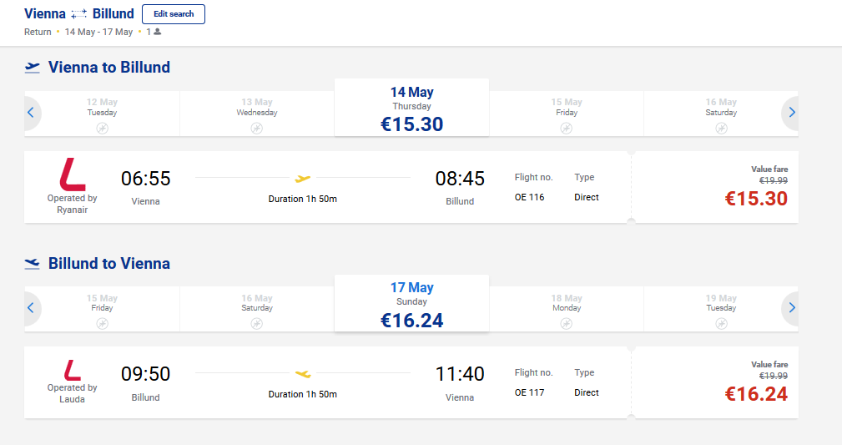The image size is (842, 445).
Task: Show earlier outbound dates with left arrow
Action: point(31,113)
